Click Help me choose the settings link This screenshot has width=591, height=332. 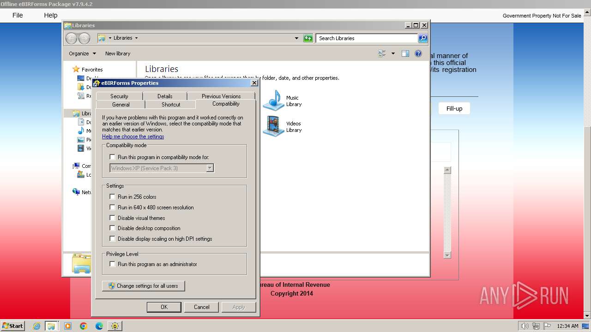pyautogui.click(x=133, y=136)
